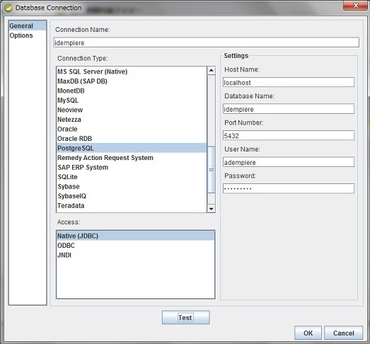The width and height of the screenshot is (370, 344).
Task: Select ODBC access method
Action: pyautogui.click(x=136, y=246)
